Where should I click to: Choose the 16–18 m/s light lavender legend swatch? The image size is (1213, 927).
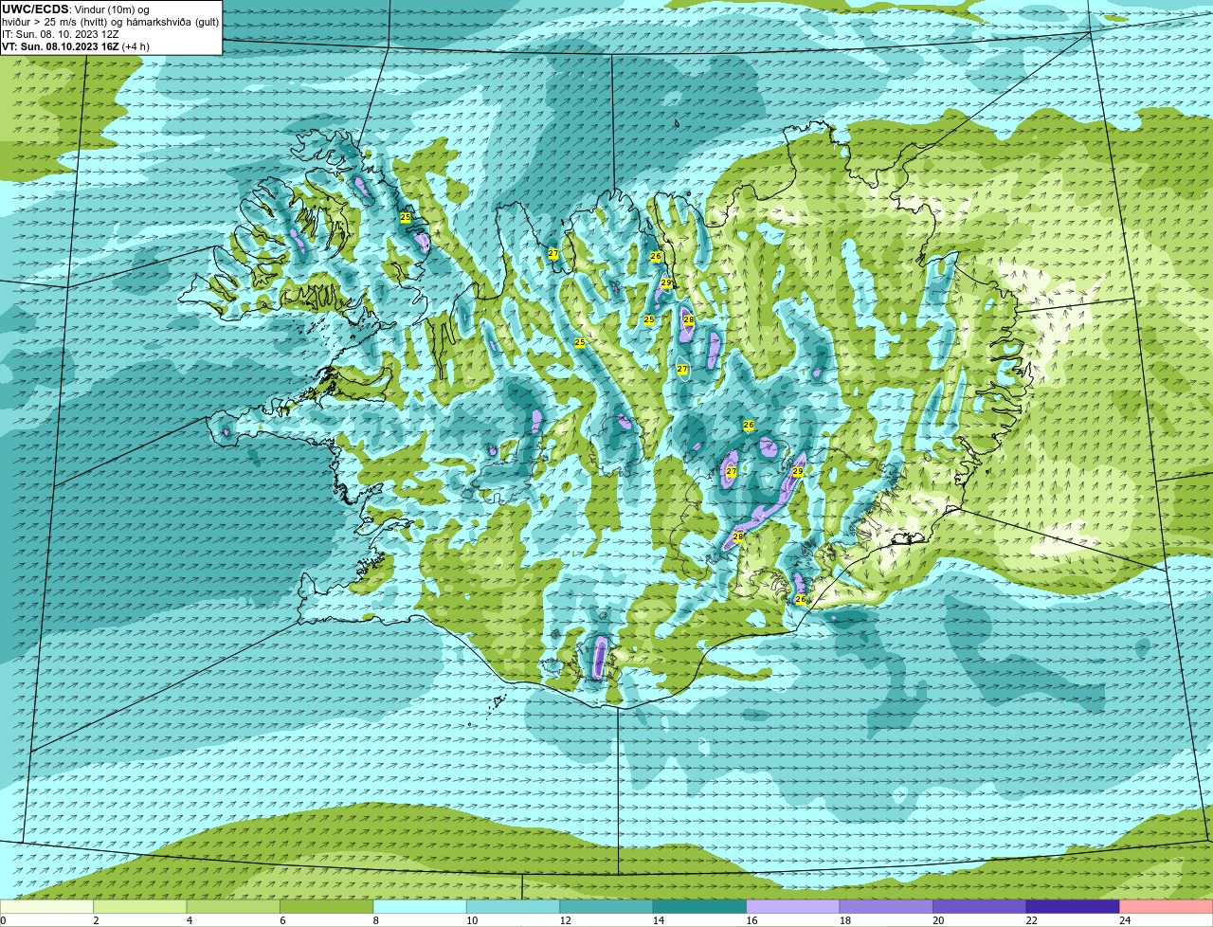point(793,907)
